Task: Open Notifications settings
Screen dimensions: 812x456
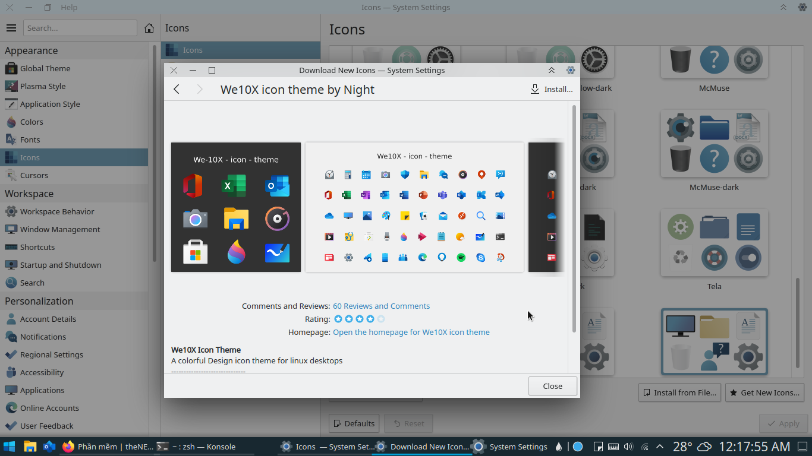Action: pyautogui.click(x=74, y=337)
